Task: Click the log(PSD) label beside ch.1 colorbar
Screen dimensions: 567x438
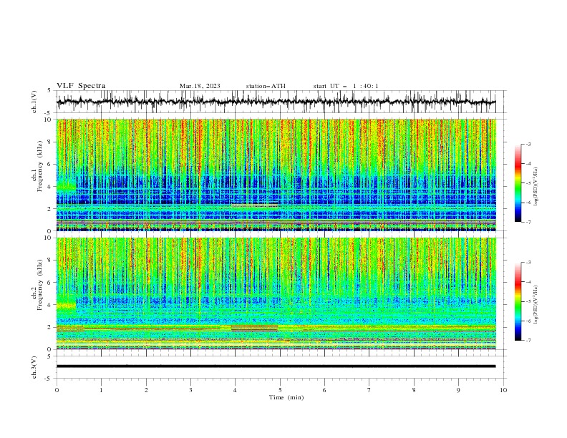Action: 536,187
